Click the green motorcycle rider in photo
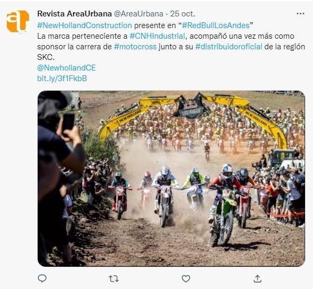This screenshot has height=289, width=313. tap(223, 206)
